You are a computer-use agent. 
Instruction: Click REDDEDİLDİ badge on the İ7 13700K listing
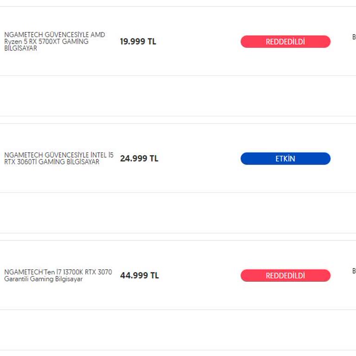tap(285, 276)
